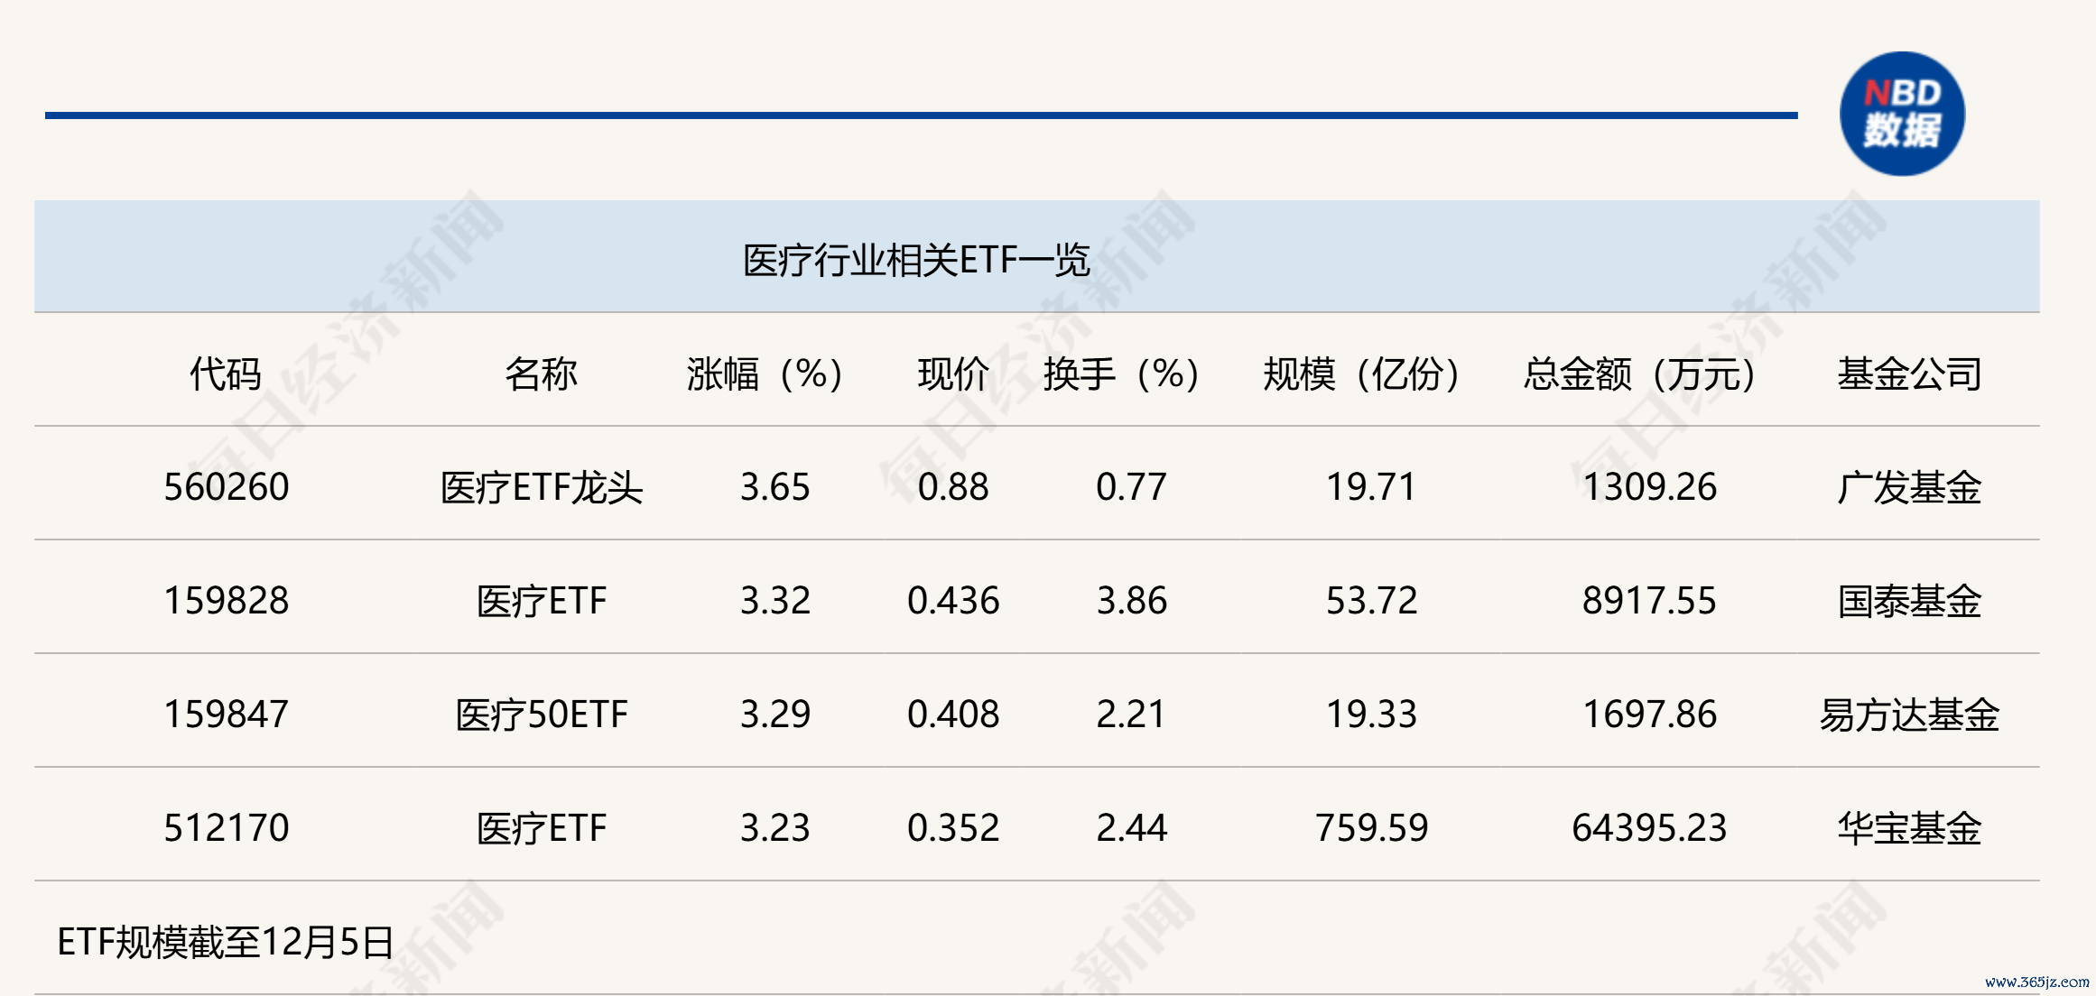Viewport: 2096px width, 996px height.
Task: Click the www.365jz.com watermark link
Action: tap(2036, 982)
